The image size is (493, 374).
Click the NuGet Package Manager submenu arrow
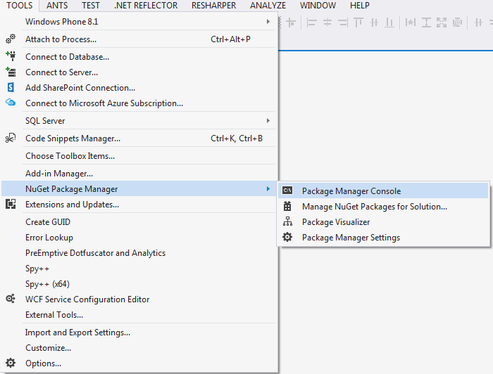pyautogui.click(x=268, y=188)
